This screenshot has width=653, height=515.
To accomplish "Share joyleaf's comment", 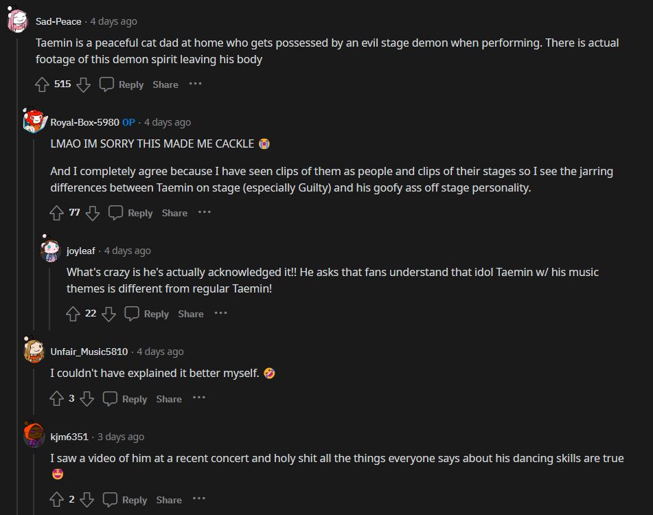I will click(190, 314).
